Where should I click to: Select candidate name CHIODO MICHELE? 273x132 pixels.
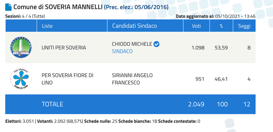132,44
